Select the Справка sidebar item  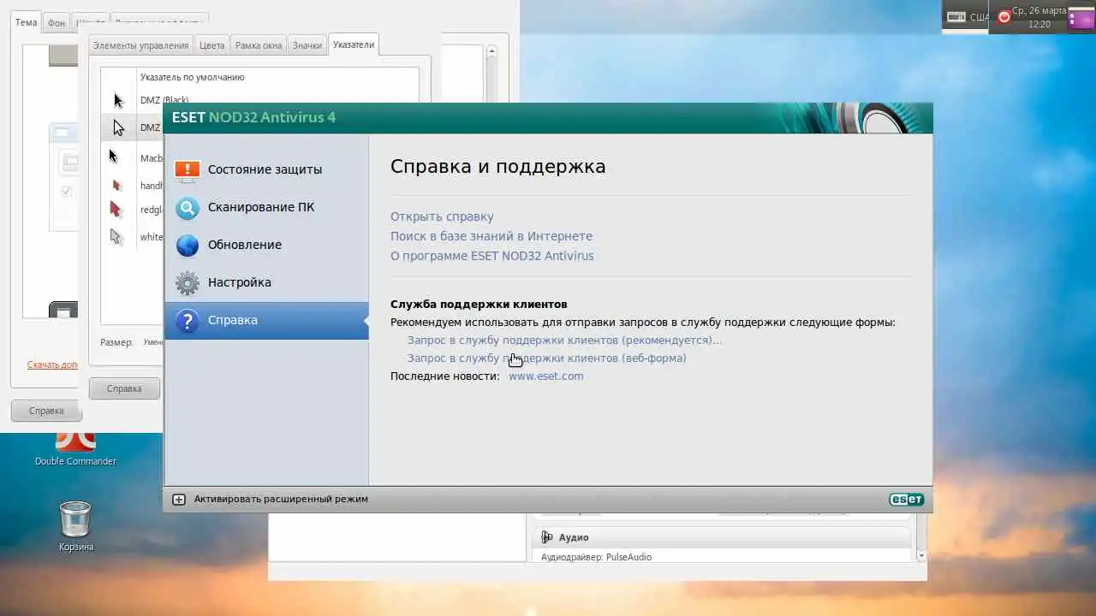tap(266, 320)
